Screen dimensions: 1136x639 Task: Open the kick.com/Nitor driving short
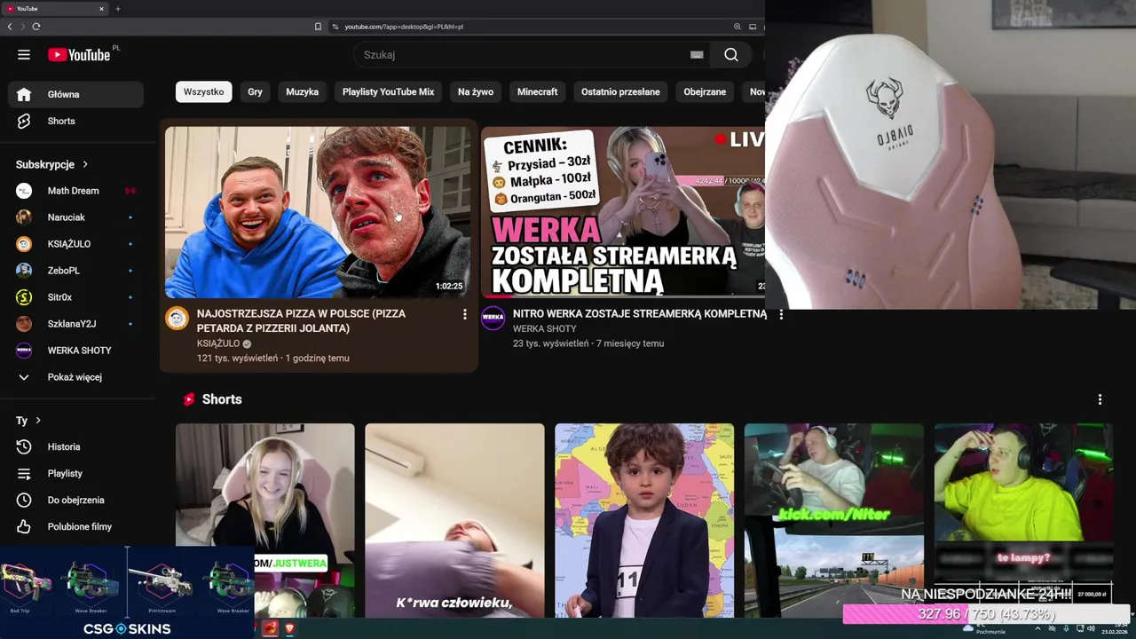pos(833,520)
